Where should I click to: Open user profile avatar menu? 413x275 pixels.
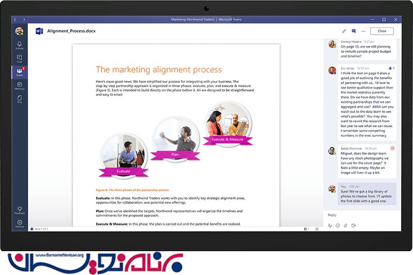click(19, 31)
